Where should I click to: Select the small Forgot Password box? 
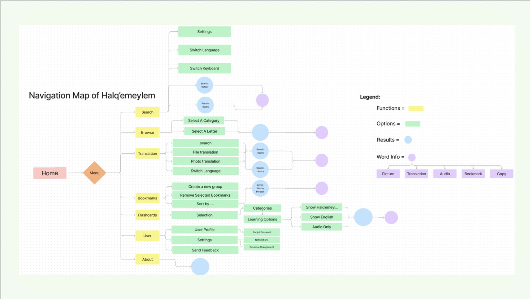coord(262,232)
